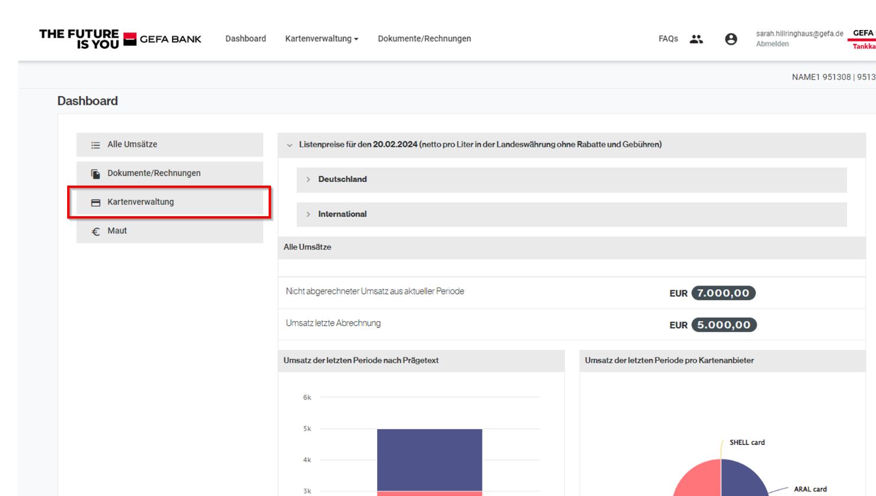Open the Kartenverwaltung dropdown in the top navigation
The image size is (876, 496).
(322, 39)
